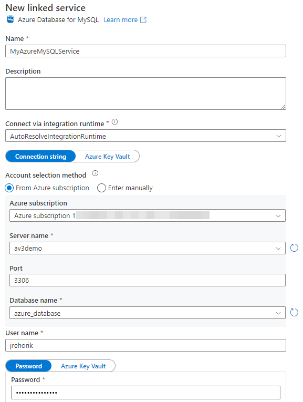The width and height of the screenshot is (303, 402).
Task: Expand the Server name av3demo dropdown
Action: [148, 248]
